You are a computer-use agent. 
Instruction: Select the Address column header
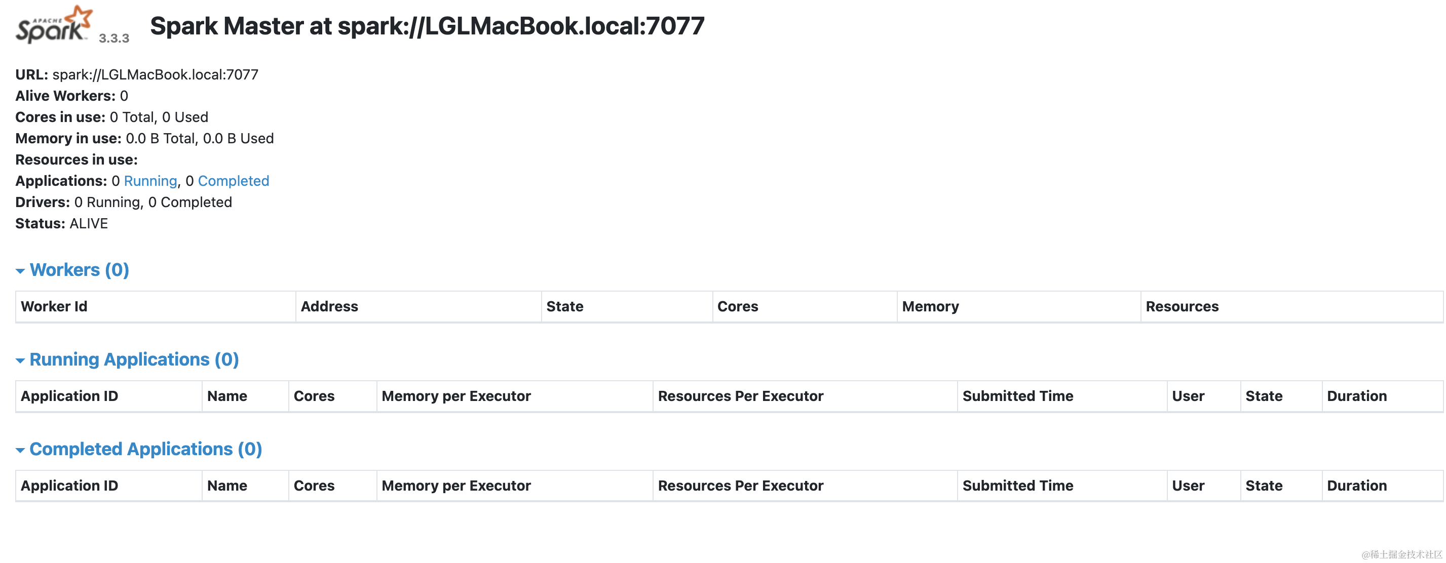tap(329, 306)
